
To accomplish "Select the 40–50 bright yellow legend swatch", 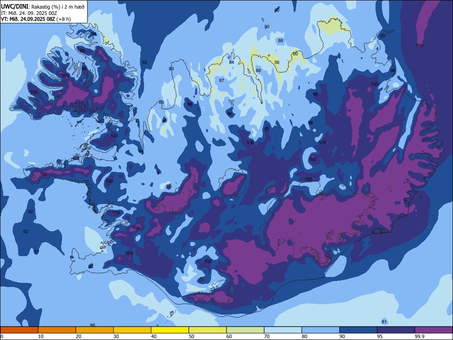I will point(170,330).
